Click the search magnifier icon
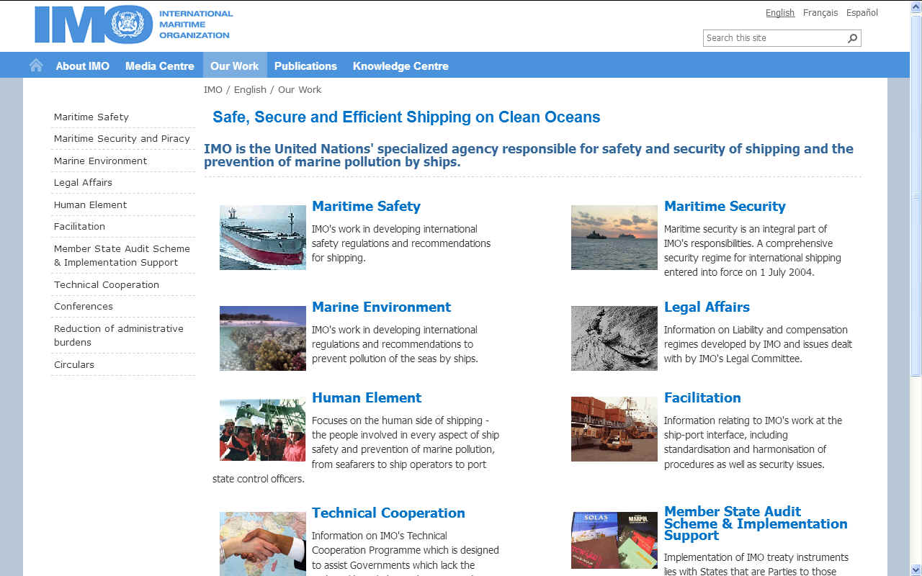 pos(853,38)
